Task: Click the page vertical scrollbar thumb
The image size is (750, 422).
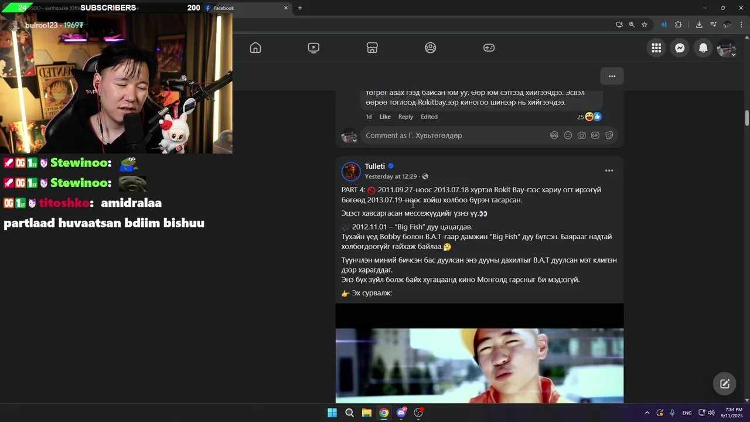Action: 747,117
